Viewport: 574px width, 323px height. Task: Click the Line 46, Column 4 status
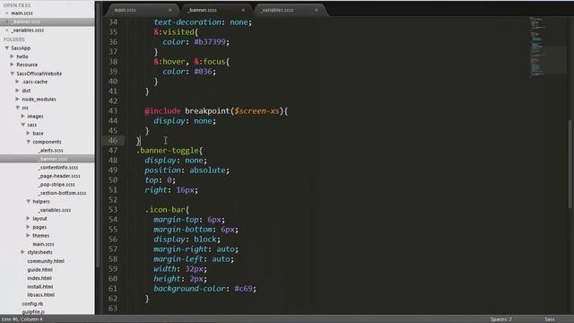pos(22,319)
